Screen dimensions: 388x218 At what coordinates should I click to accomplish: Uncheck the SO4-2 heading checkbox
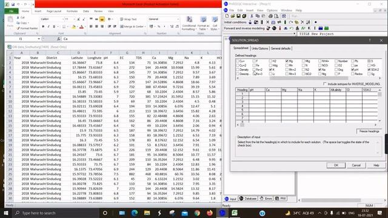[369, 70]
